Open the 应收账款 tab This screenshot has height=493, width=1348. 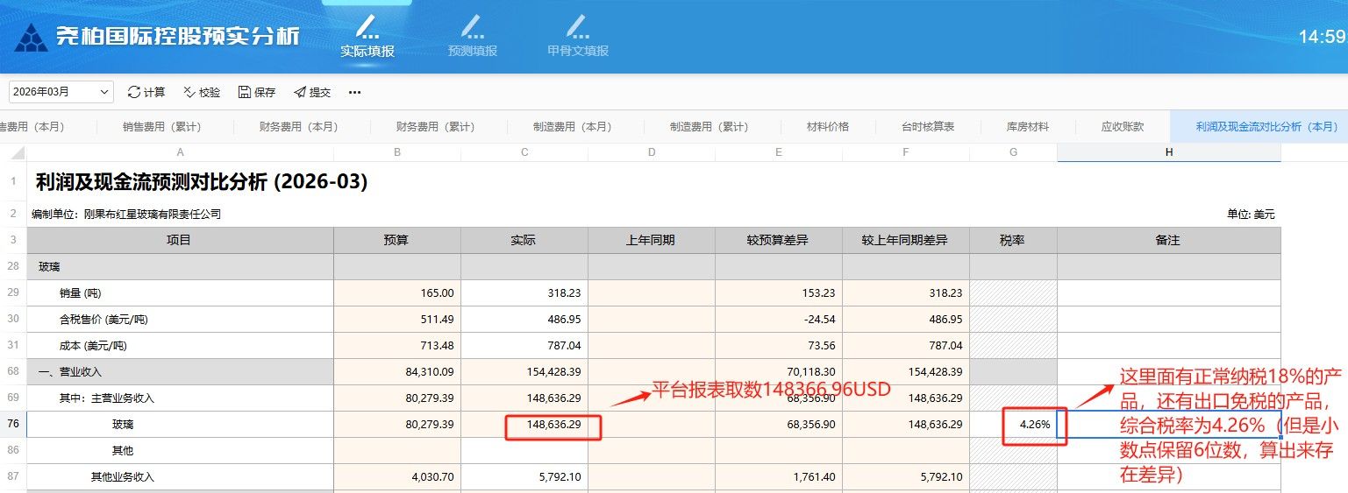point(1123,127)
